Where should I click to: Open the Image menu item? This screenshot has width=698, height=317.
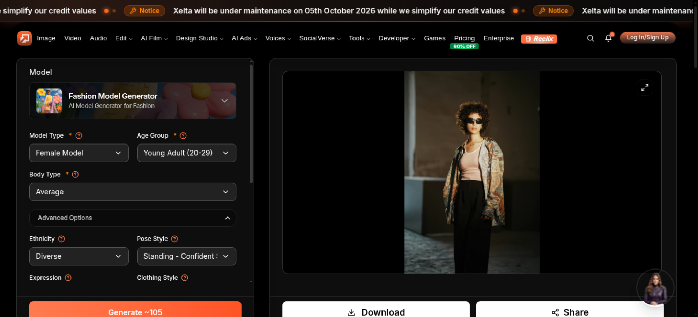coord(46,38)
